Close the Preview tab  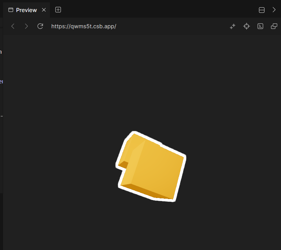coord(44,10)
